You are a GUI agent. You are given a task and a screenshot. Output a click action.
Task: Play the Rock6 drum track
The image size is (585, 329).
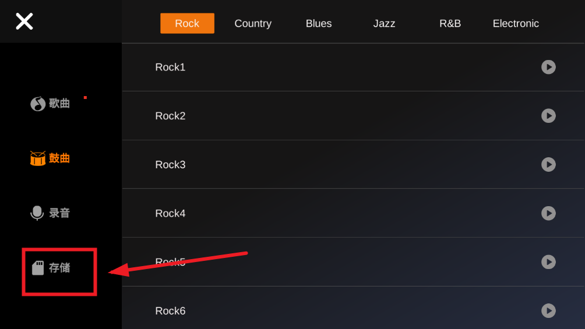(548, 311)
